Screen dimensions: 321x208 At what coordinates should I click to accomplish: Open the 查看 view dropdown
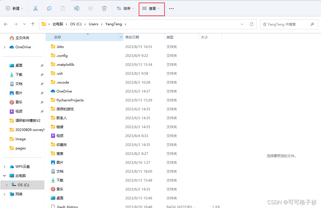pyautogui.click(x=151, y=8)
